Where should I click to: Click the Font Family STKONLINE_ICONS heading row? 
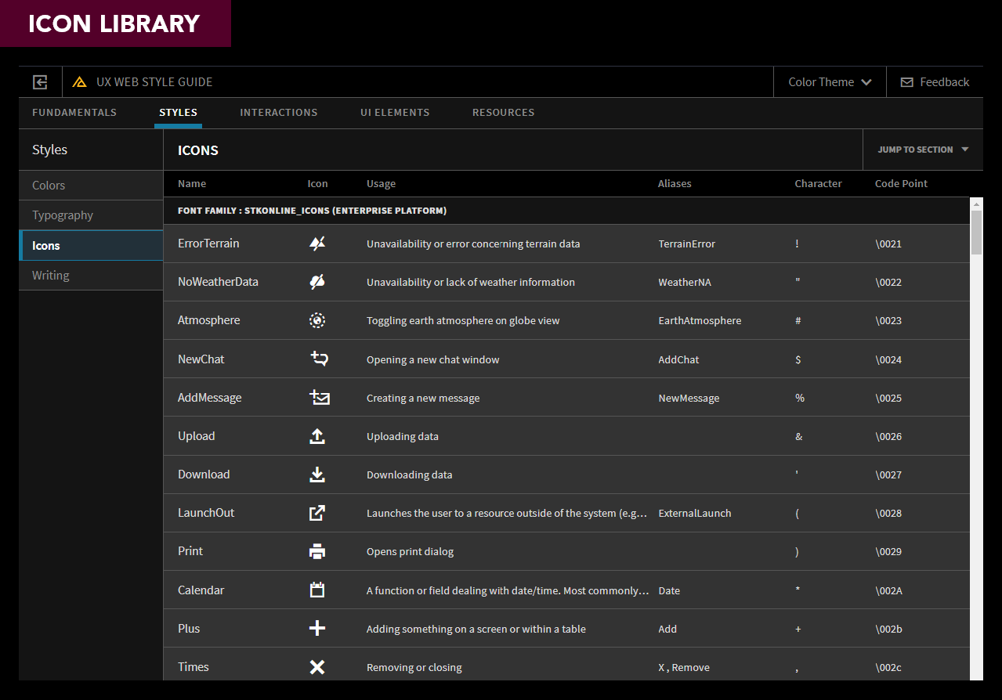tap(566, 211)
